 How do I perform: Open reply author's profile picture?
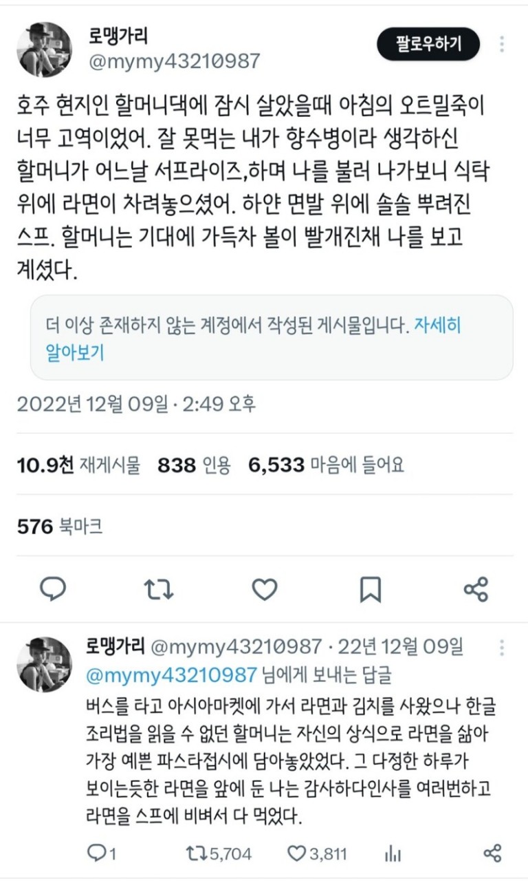(45, 664)
